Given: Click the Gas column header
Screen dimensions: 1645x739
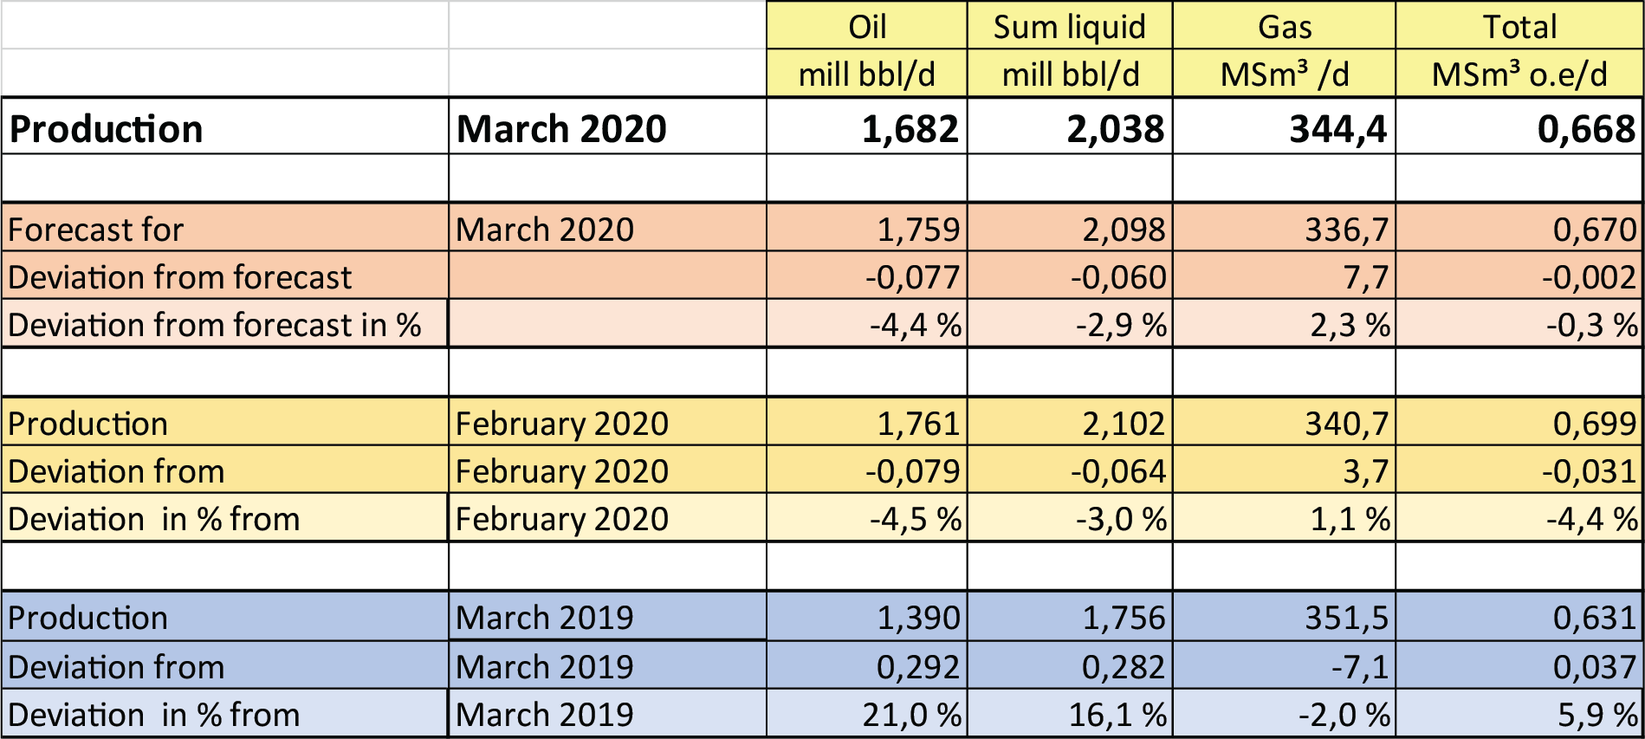Looking at the screenshot, I should (1284, 27).
